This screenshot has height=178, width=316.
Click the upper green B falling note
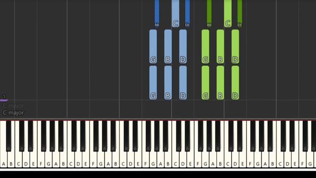(220, 46)
